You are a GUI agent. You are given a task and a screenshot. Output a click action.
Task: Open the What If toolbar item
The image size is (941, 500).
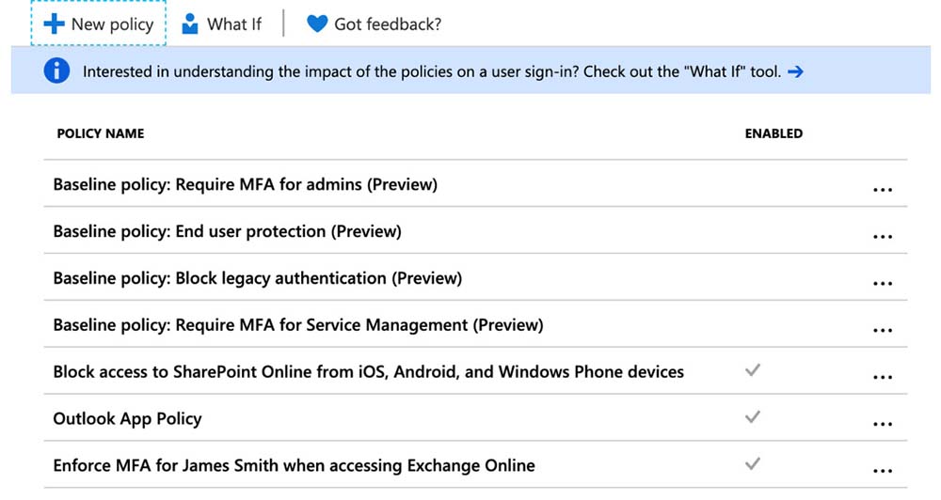(x=233, y=23)
